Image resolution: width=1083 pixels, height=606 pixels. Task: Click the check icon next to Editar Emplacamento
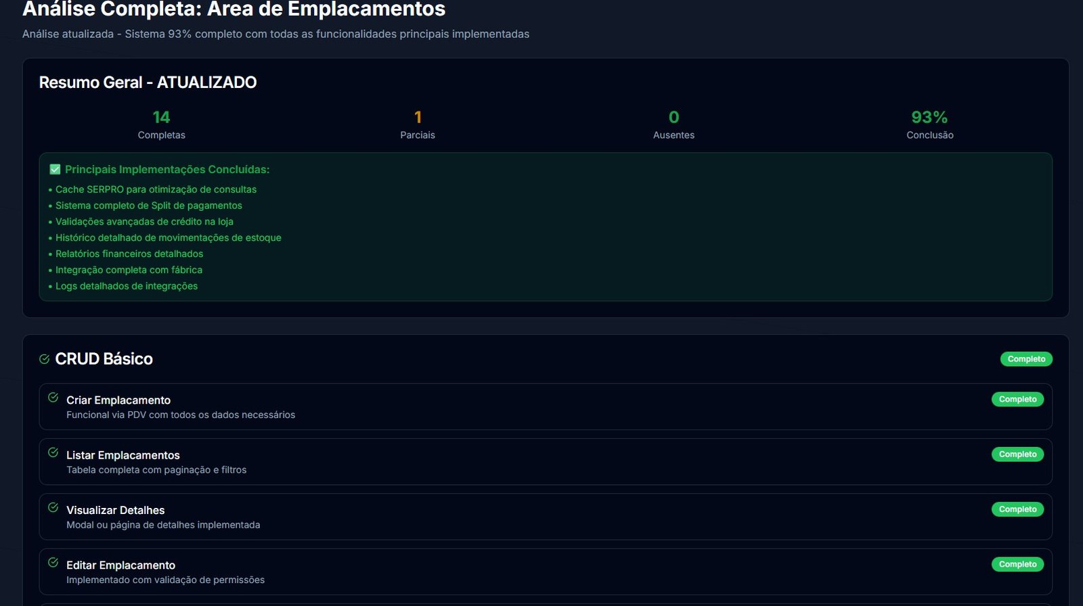tap(53, 562)
